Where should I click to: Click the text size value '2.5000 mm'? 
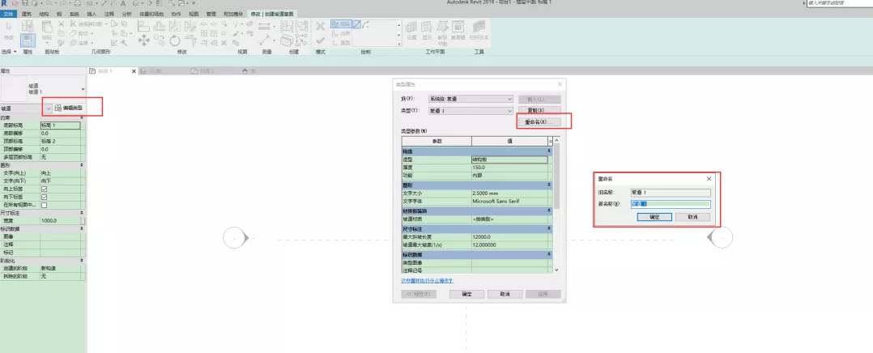tap(509, 193)
